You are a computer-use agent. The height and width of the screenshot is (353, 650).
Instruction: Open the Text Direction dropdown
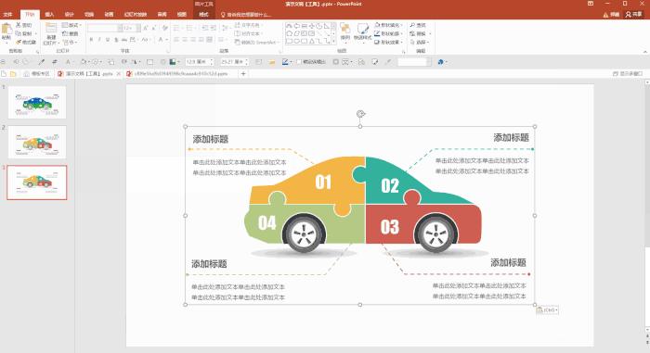248,25
